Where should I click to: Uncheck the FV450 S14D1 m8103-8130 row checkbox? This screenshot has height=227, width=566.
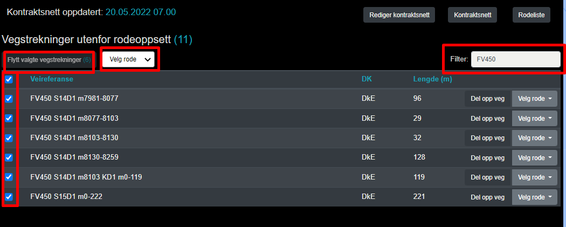(9, 138)
